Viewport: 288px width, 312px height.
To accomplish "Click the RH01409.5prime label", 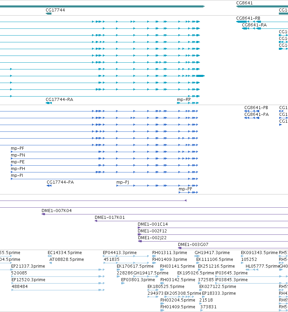I will (x=178, y=307).
